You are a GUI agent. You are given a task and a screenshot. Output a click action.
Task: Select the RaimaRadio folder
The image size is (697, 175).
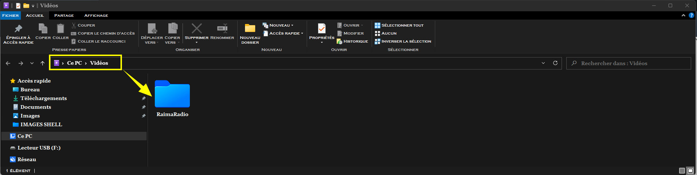click(172, 99)
